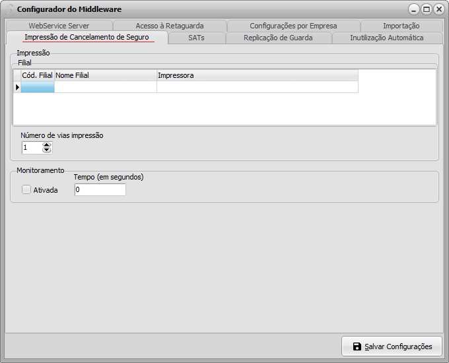The image size is (449, 363).
Task: Enable the Ativada monitoring checkbox
Action: click(27, 190)
